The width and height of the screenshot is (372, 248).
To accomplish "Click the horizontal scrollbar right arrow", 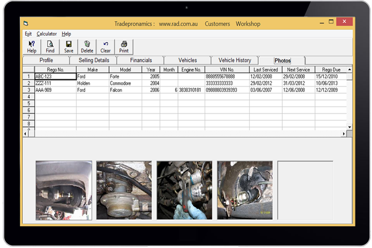I will click(x=344, y=133).
